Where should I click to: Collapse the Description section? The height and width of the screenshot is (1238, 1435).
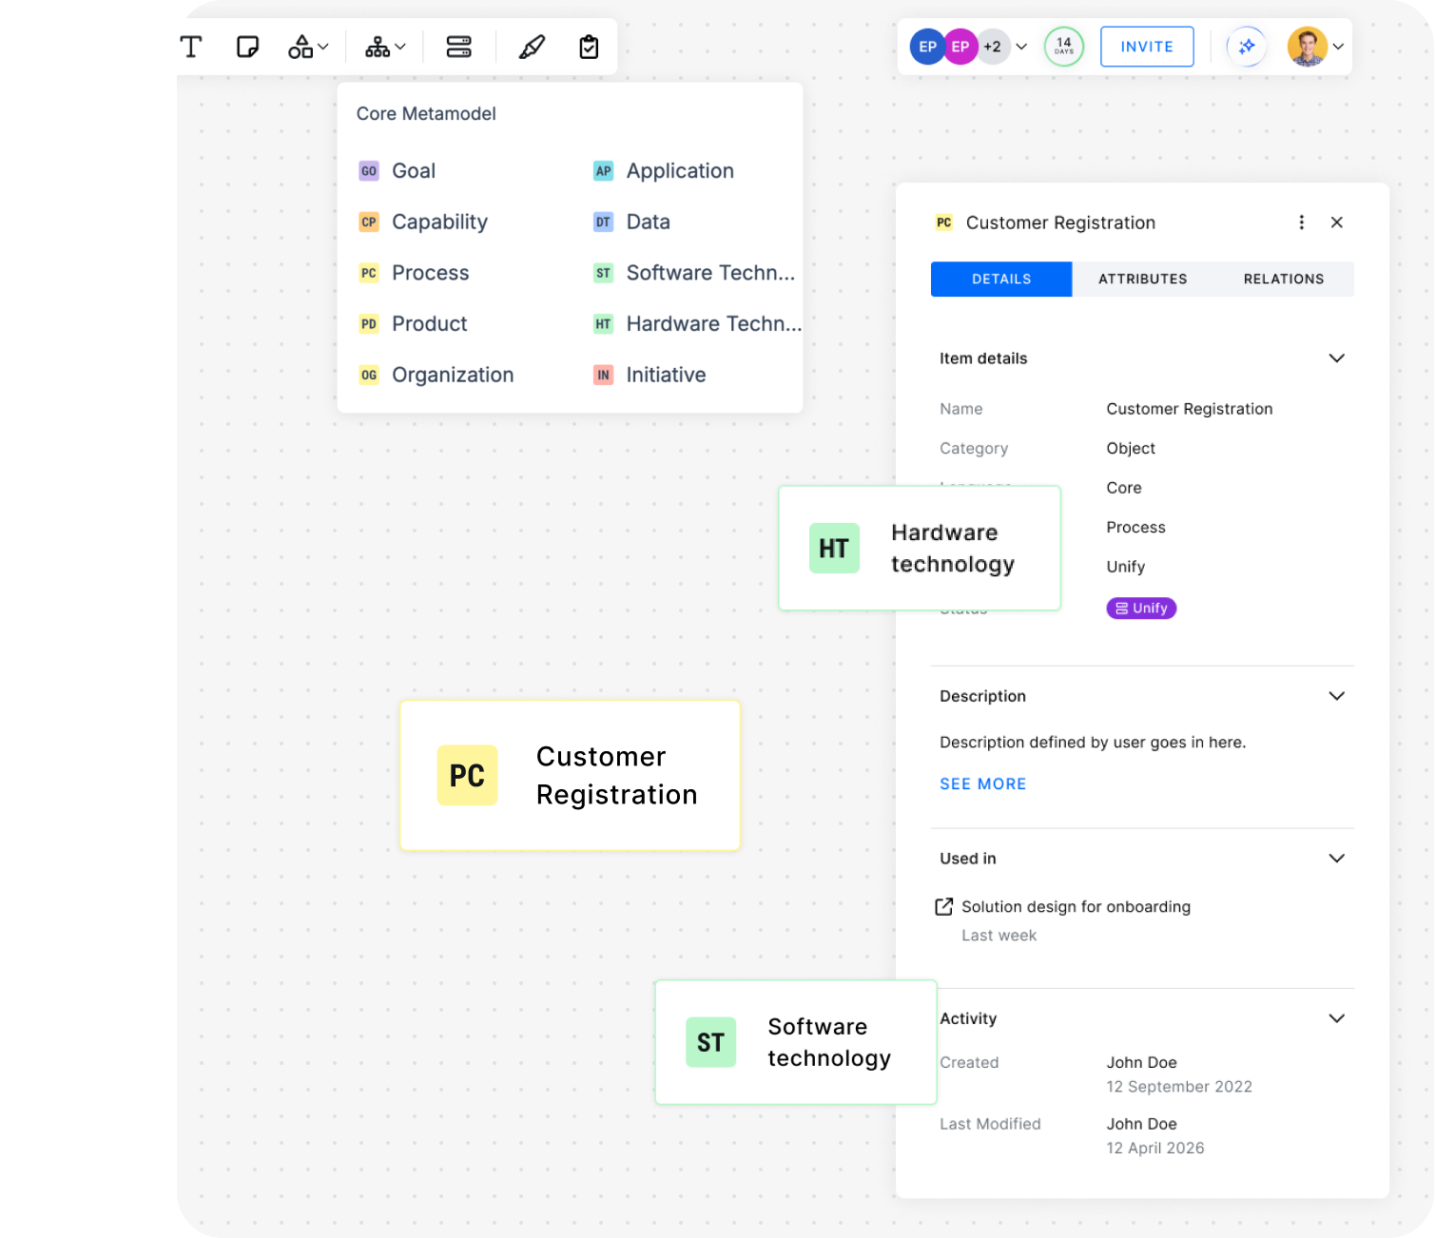tap(1337, 696)
